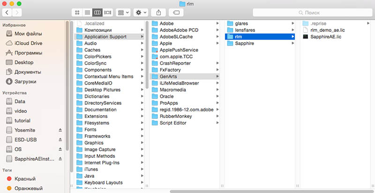
Task: Expand the lensflares folder arrow
Action: 292,30
